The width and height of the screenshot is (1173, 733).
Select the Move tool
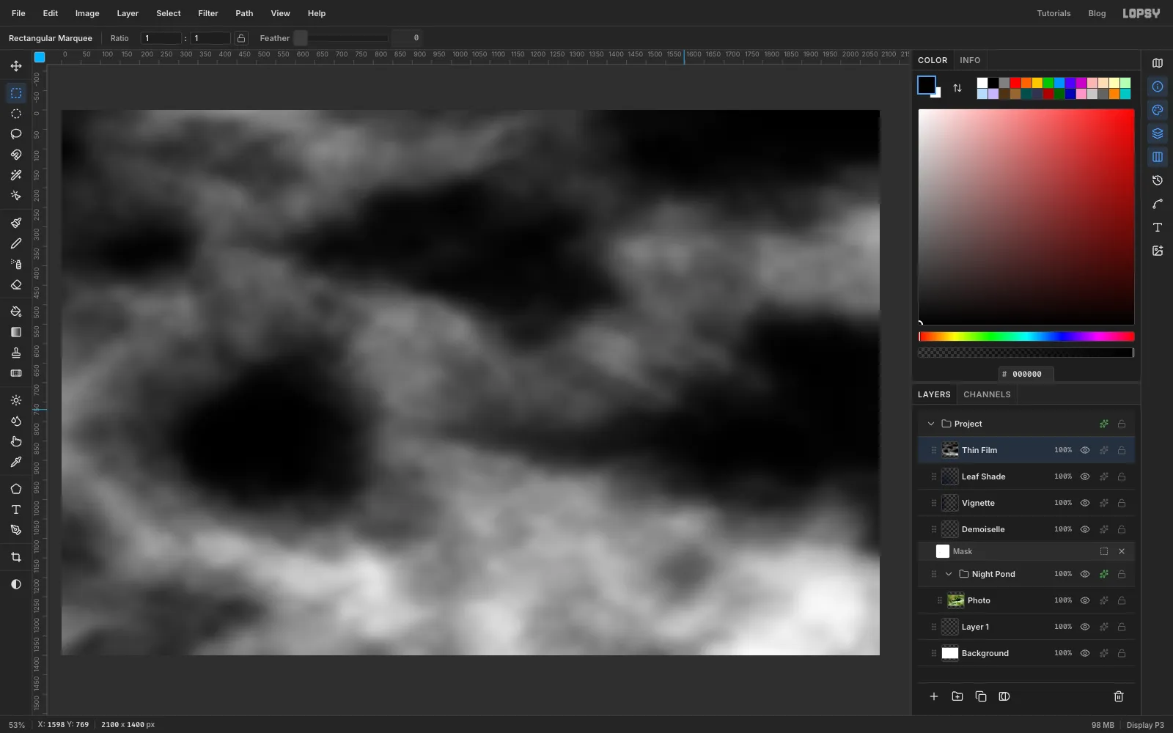point(16,66)
